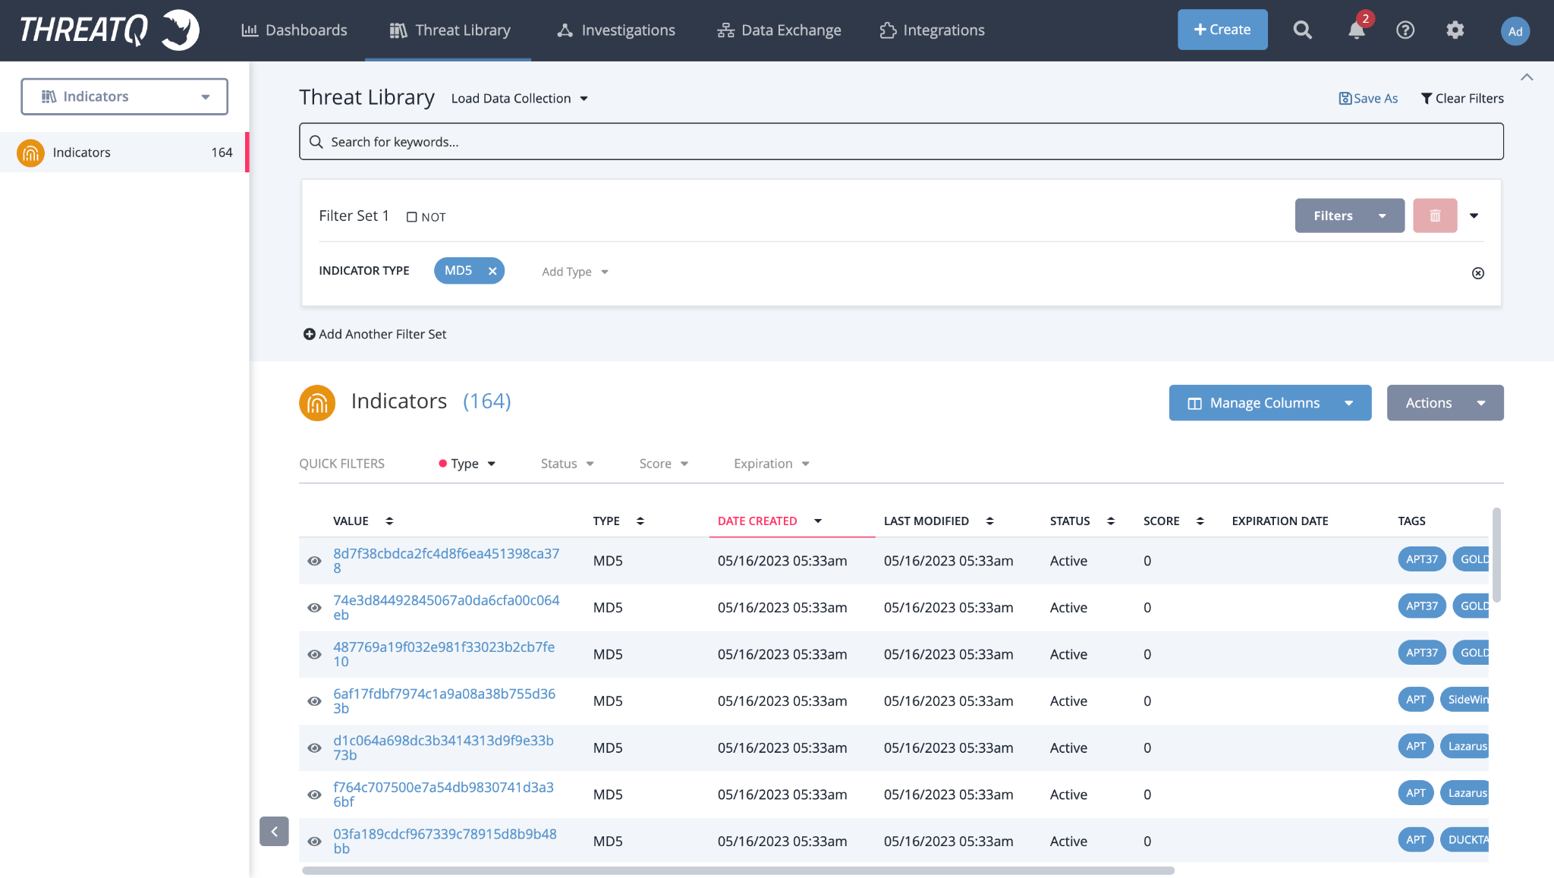Screen dimensions: 1554x878
Task: Delete Filter Set 1 with trash button
Action: 1435,216
